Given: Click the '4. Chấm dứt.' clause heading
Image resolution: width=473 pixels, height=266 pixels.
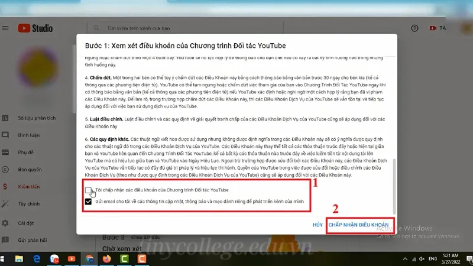Looking at the screenshot, I should pyautogui.click(x=98, y=78).
